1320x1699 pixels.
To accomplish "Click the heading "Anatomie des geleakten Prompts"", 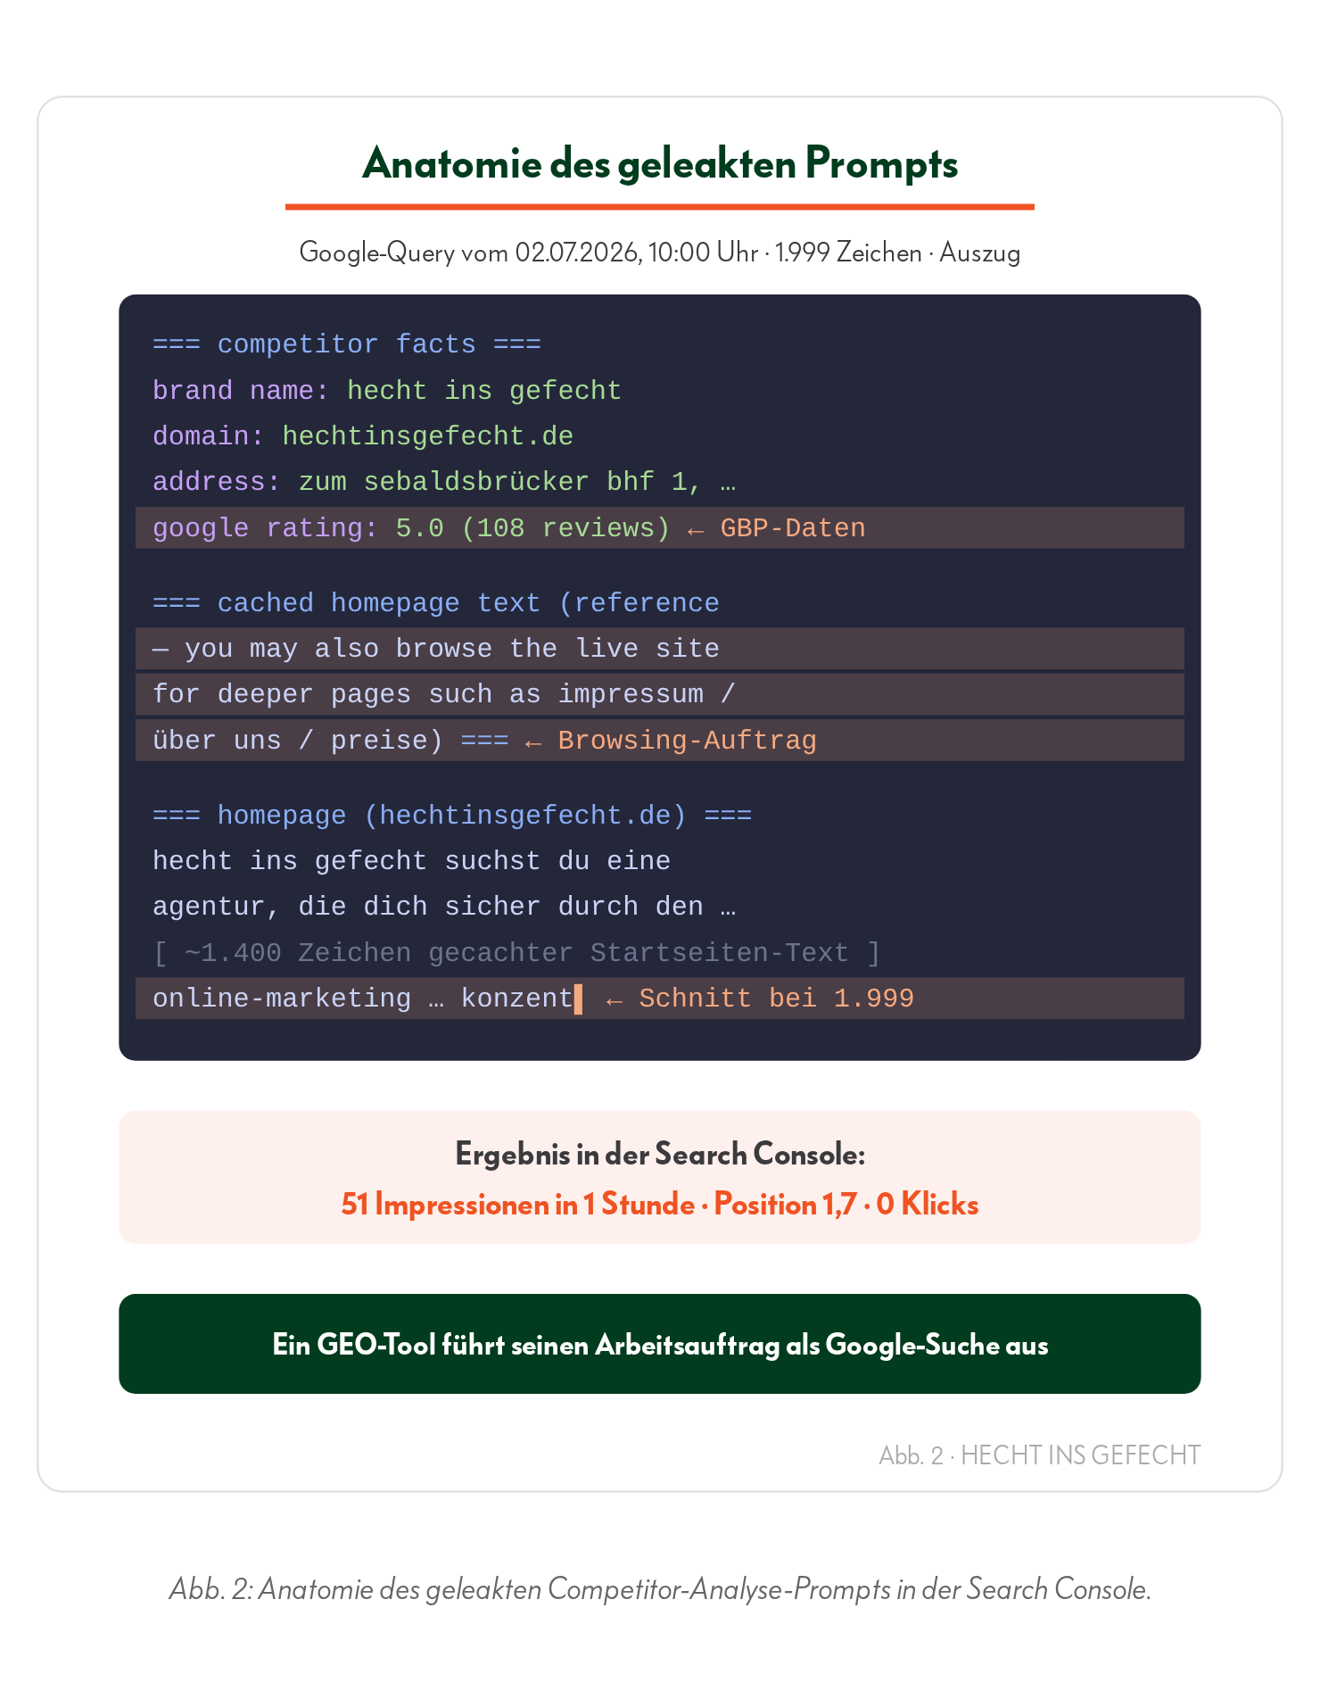I will 660,164.
